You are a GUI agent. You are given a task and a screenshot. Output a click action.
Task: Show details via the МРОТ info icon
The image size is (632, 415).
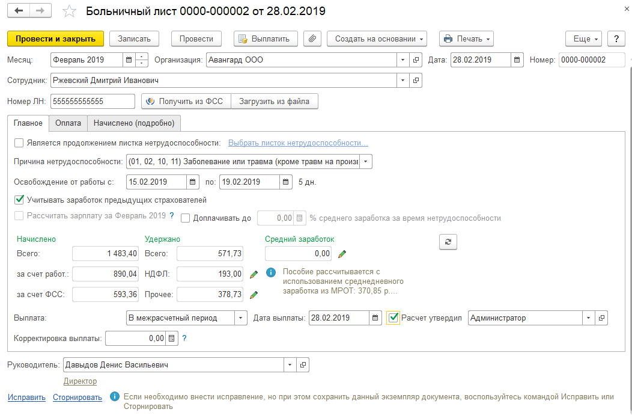tap(271, 272)
